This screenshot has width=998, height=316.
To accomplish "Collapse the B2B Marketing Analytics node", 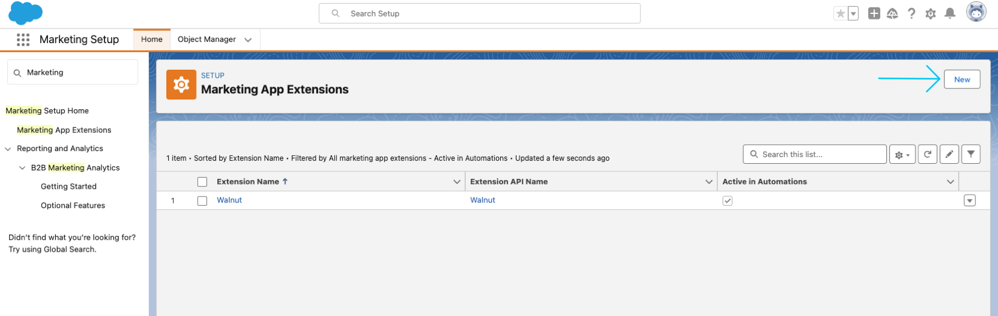I will pyautogui.click(x=22, y=168).
